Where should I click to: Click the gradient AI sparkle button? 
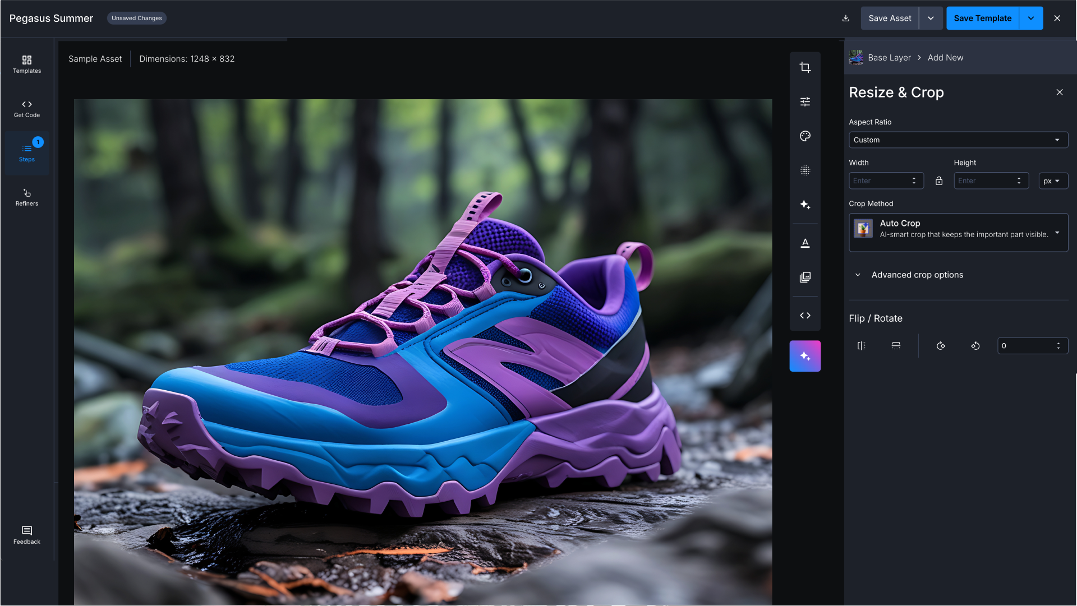pyautogui.click(x=805, y=356)
